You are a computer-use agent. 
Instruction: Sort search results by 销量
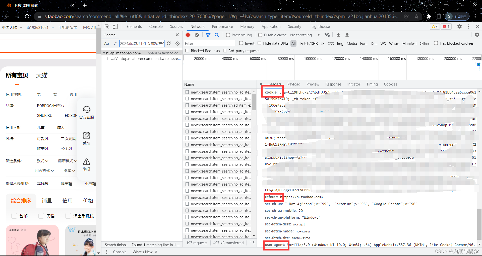pyautogui.click(x=46, y=200)
